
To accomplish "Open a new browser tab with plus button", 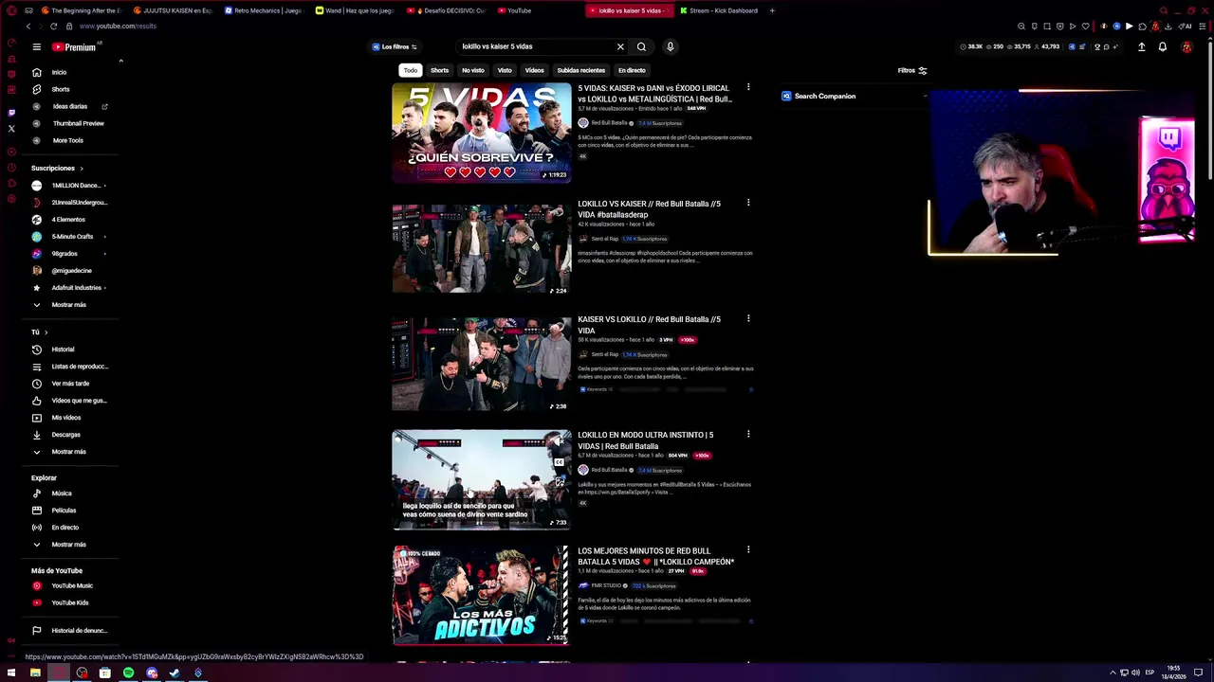I will 772,10.
